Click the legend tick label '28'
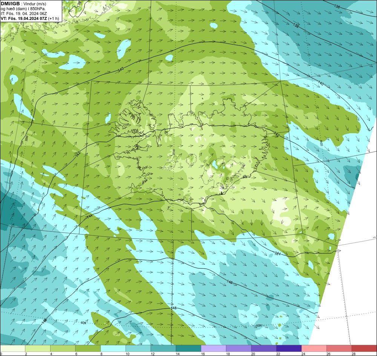 coord(354,354)
